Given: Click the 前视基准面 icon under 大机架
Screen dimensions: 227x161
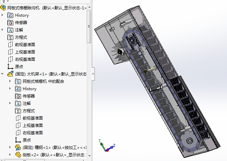Looking at the screenshot, I should click(18, 118).
